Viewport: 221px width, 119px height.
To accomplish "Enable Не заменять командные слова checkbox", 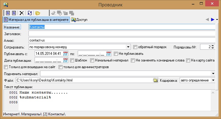I will [x=133, y=60].
